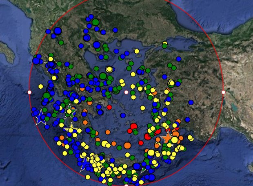Select the isolated blue dot at top center
253x186 pixels.
(115, 30)
